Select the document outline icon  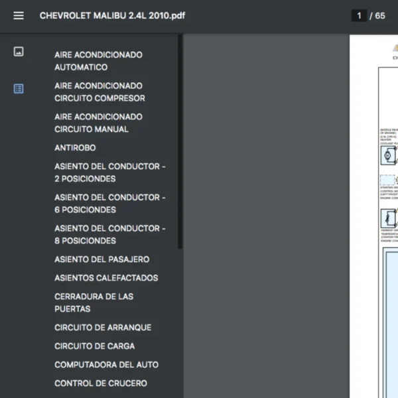[x=19, y=88]
